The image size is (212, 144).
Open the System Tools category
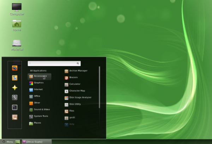(41, 116)
